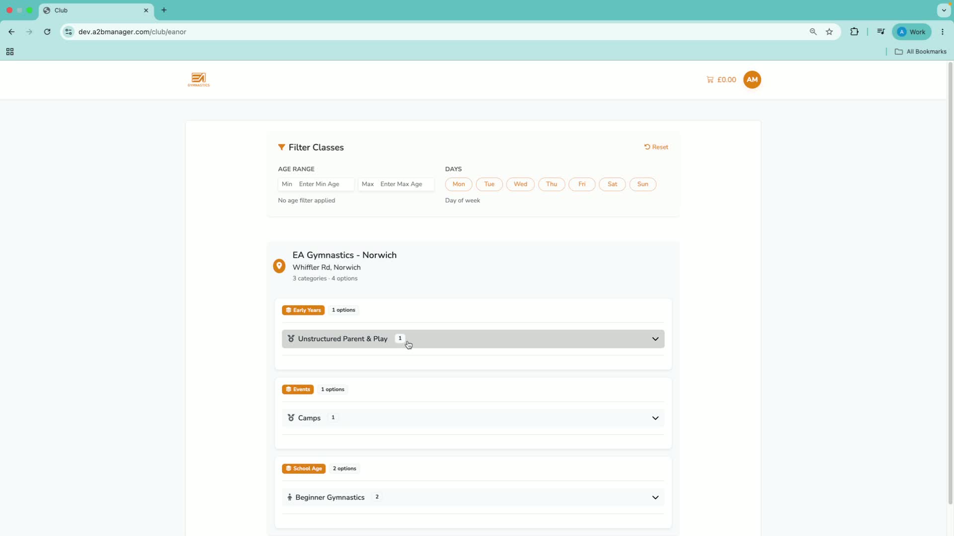Open the browser zoom magnifier icon
The width and height of the screenshot is (954, 536).
(x=813, y=32)
